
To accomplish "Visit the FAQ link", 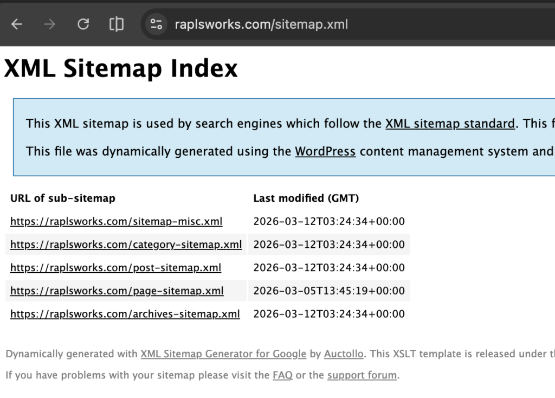I will (x=282, y=375).
